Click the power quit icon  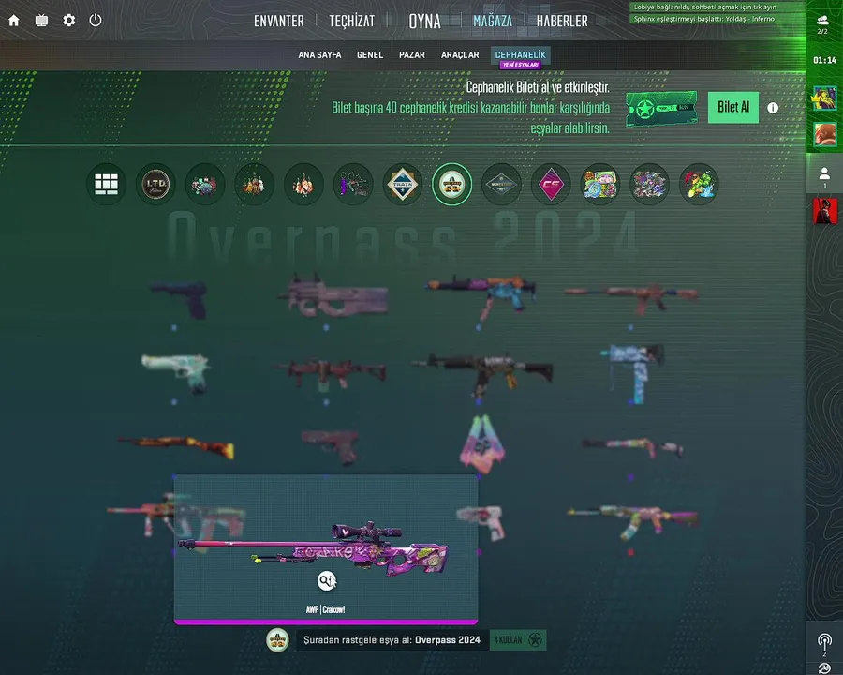[x=96, y=21]
